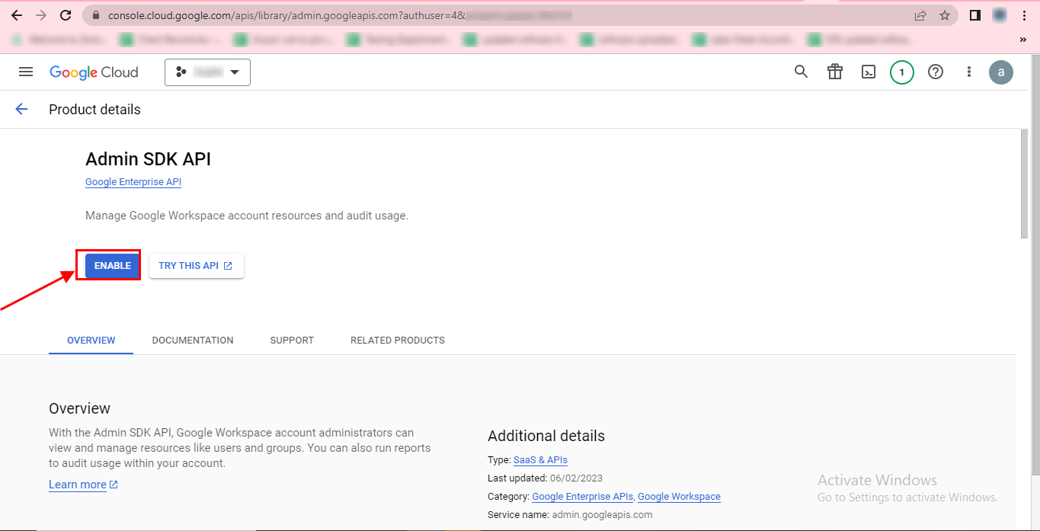Click the lock icon in address bar
This screenshot has width=1040, height=531.
[96, 15]
